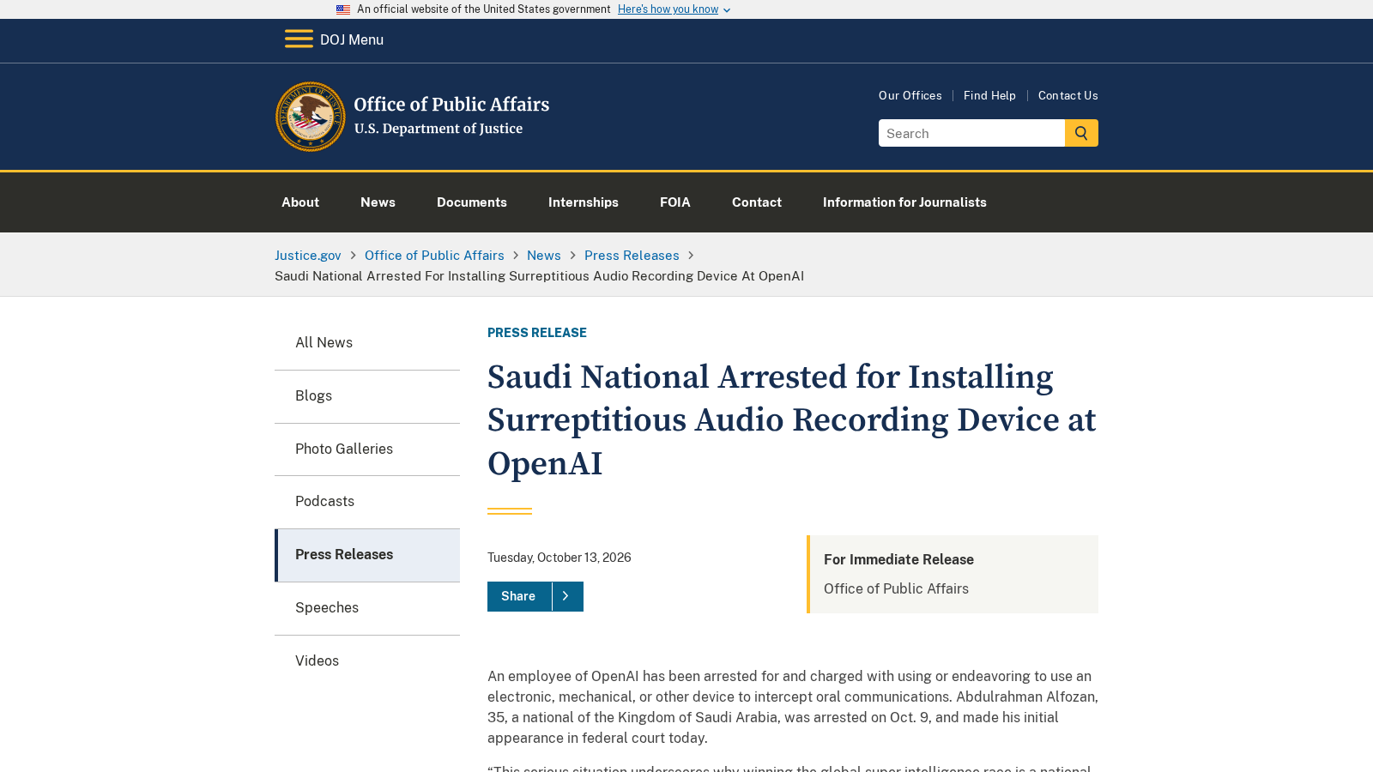Viewport: 1373px width, 772px height.
Task: Open Information for Journalists menu item
Action: (x=904, y=202)
